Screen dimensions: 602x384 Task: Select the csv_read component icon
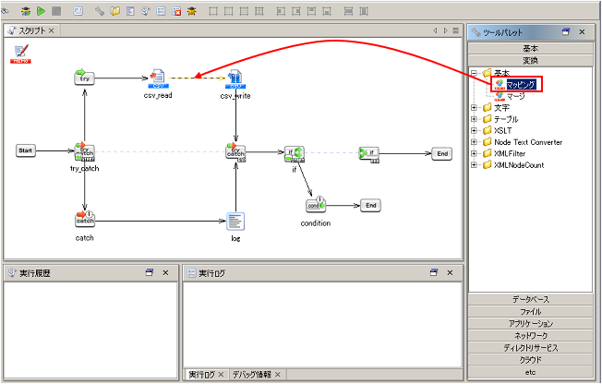coord(157,78)
